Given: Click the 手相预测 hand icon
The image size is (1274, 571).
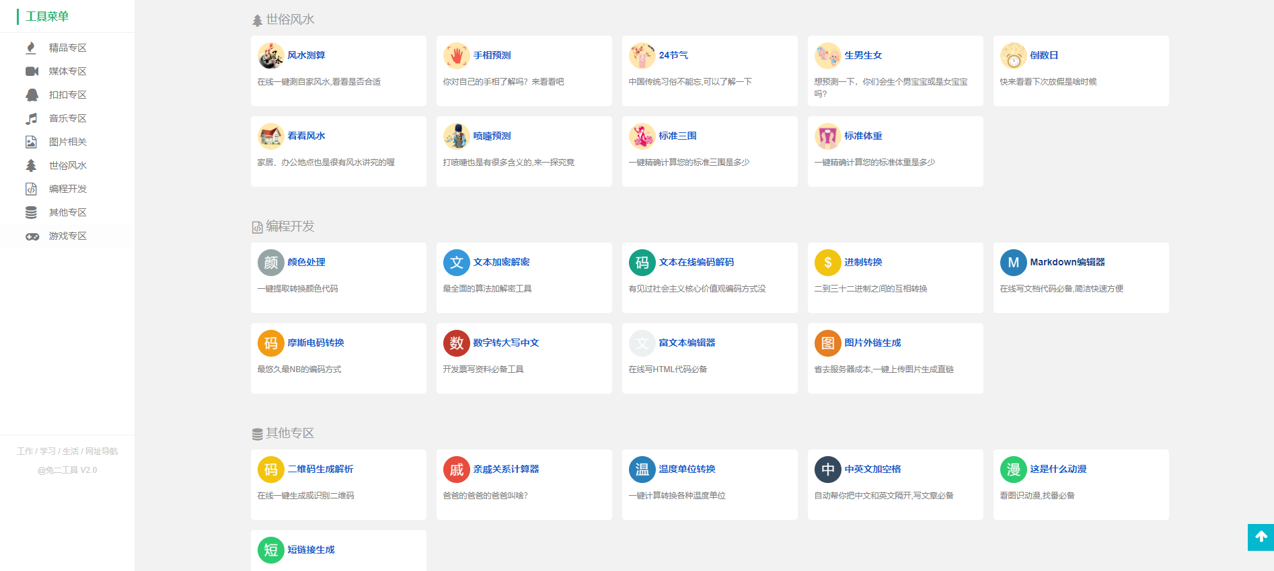Looking at the screenshot, I should pos(457,56).
